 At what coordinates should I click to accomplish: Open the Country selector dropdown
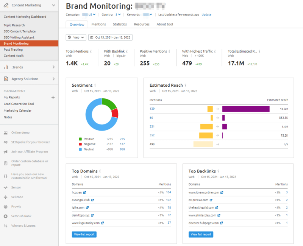point(118,15)
